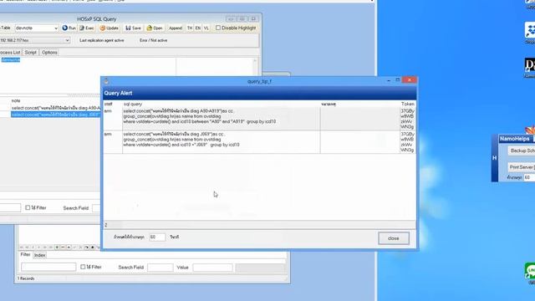
Task: Maximize the HOSxP SQL Query window
Action: pos(242,18)
